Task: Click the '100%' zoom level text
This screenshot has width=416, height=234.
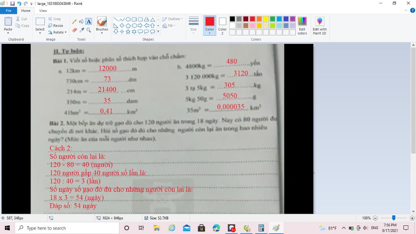Action: (366, 218)
